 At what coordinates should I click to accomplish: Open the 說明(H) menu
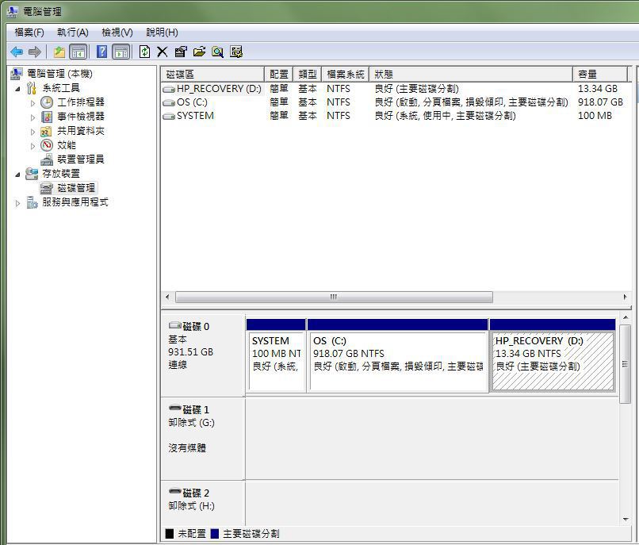[162, 33]
